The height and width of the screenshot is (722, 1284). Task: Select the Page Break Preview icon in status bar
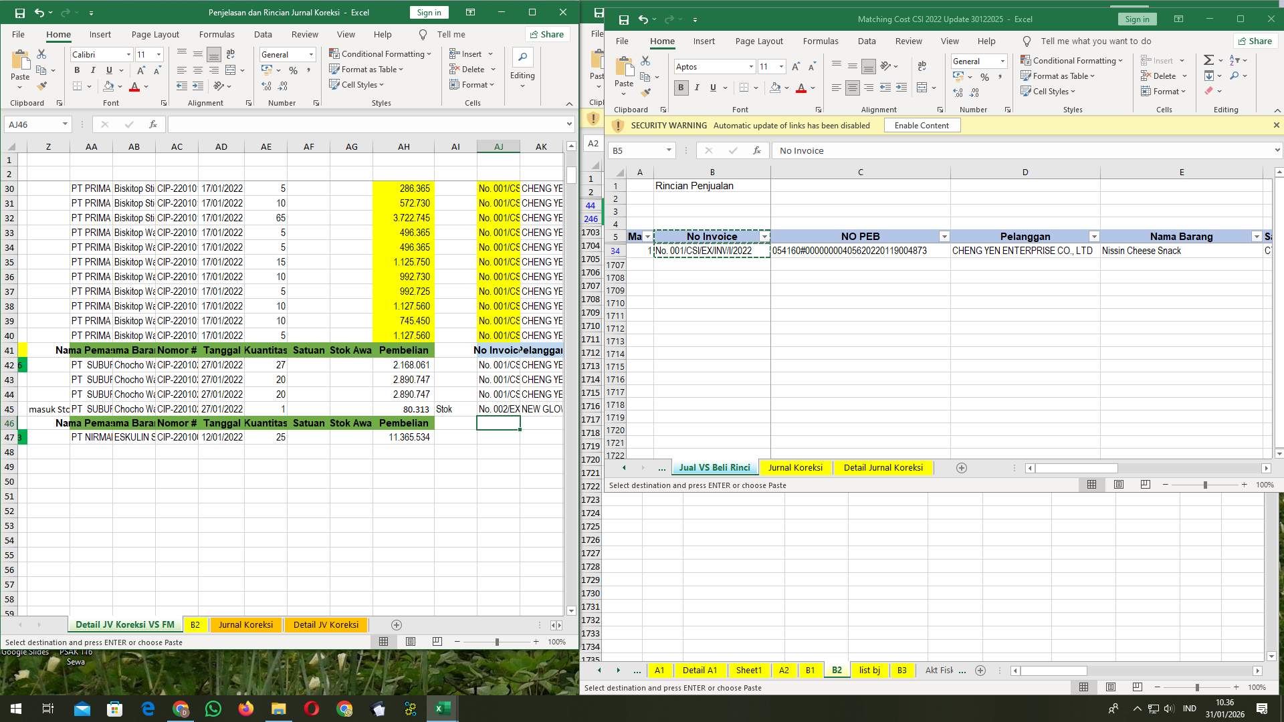coord(1144,485)
